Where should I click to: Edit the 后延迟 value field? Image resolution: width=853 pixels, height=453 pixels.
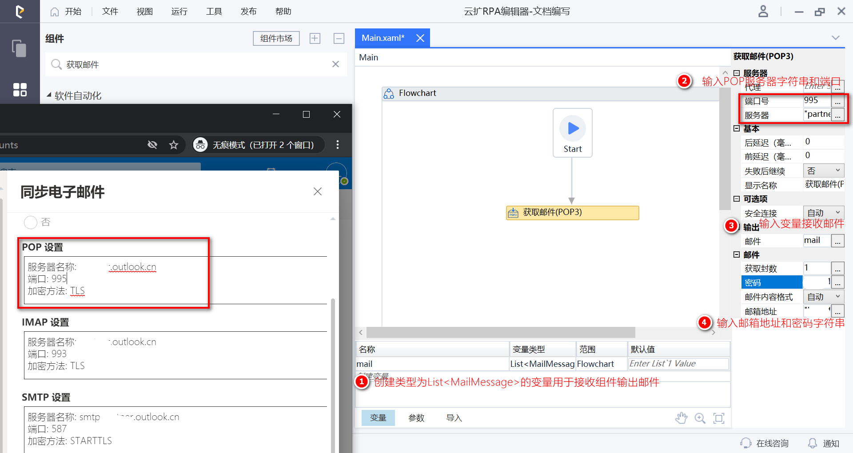tap(824, 142)
